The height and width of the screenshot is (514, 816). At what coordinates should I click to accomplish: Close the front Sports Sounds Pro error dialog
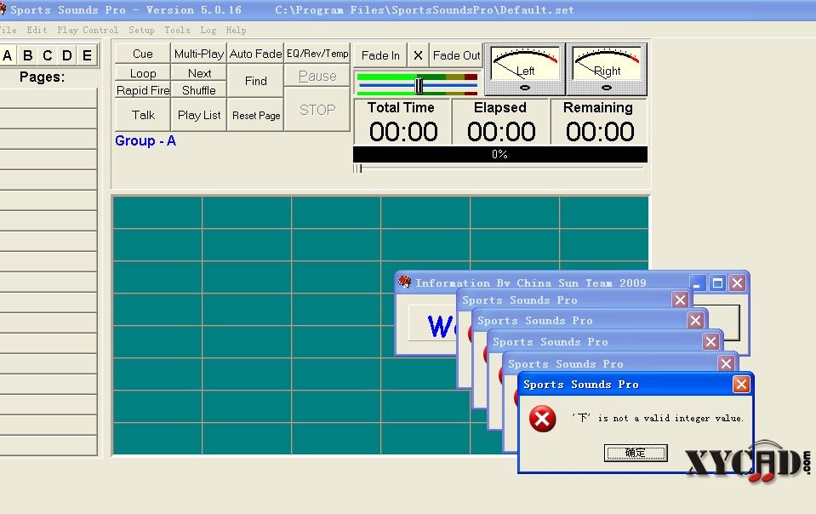coord(741,385)
